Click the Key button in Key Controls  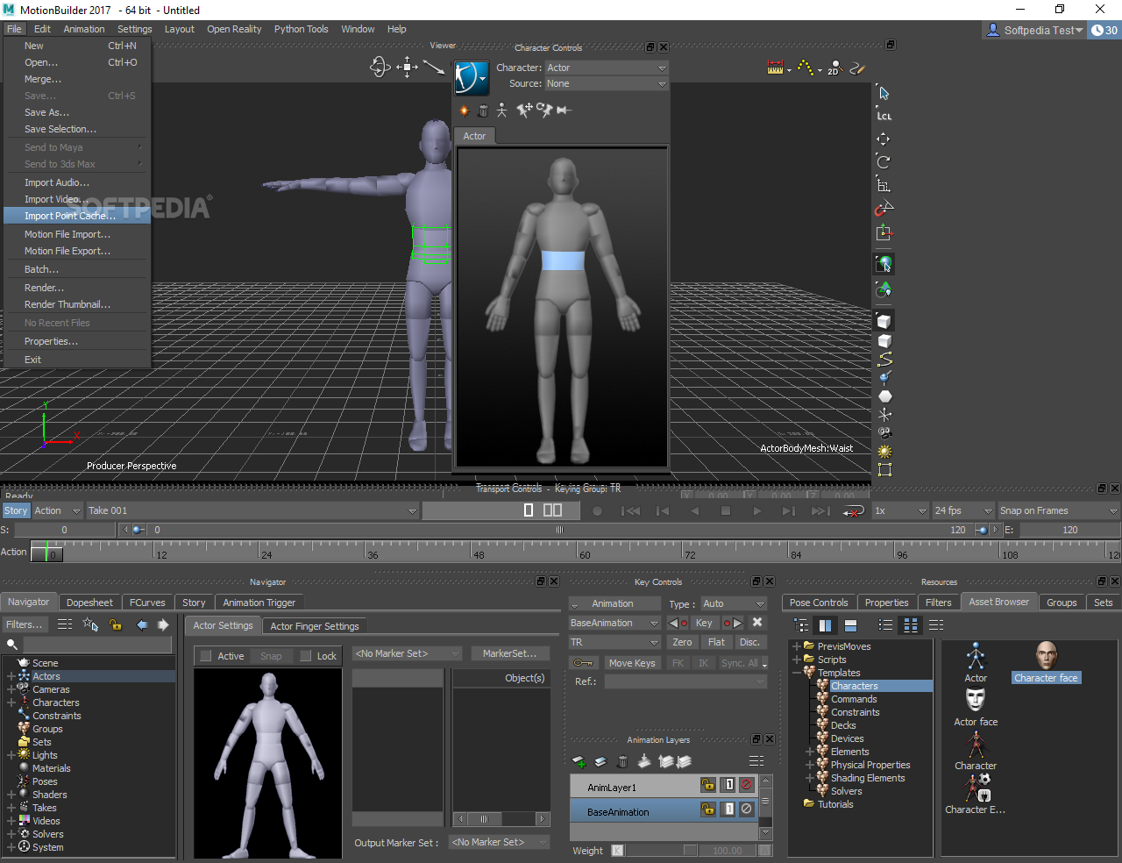coord(704,623)
